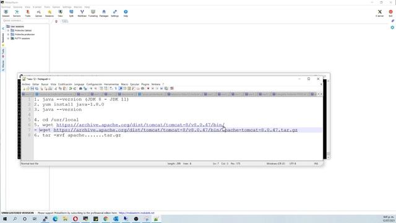Viewport: 396px width, 223px height.
Task: Click the green Undo arrow in Notepad++
Action: (70, 89)
